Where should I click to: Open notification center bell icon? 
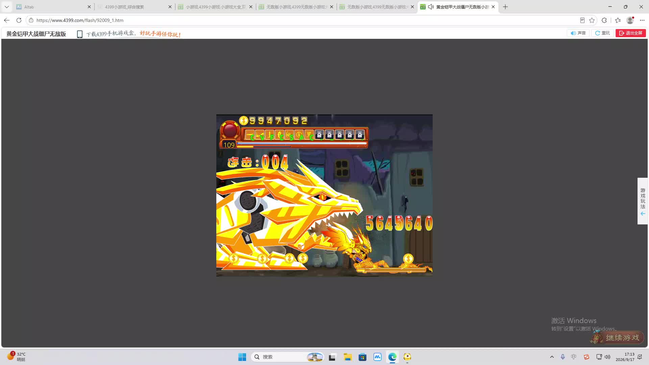(640, 357)
